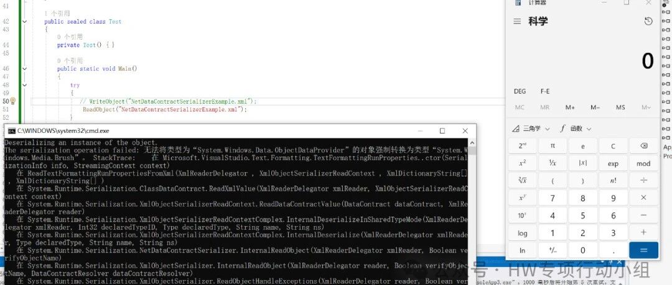Click the square root key
Viewport: 672px width, 285px height.
pos(523,181)
